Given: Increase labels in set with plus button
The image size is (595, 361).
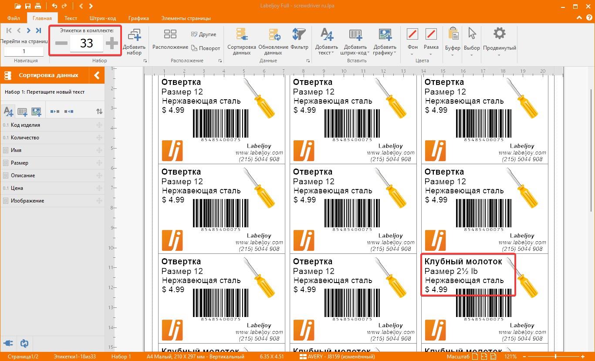Looking at the screenshot, I should pos(112,43).
